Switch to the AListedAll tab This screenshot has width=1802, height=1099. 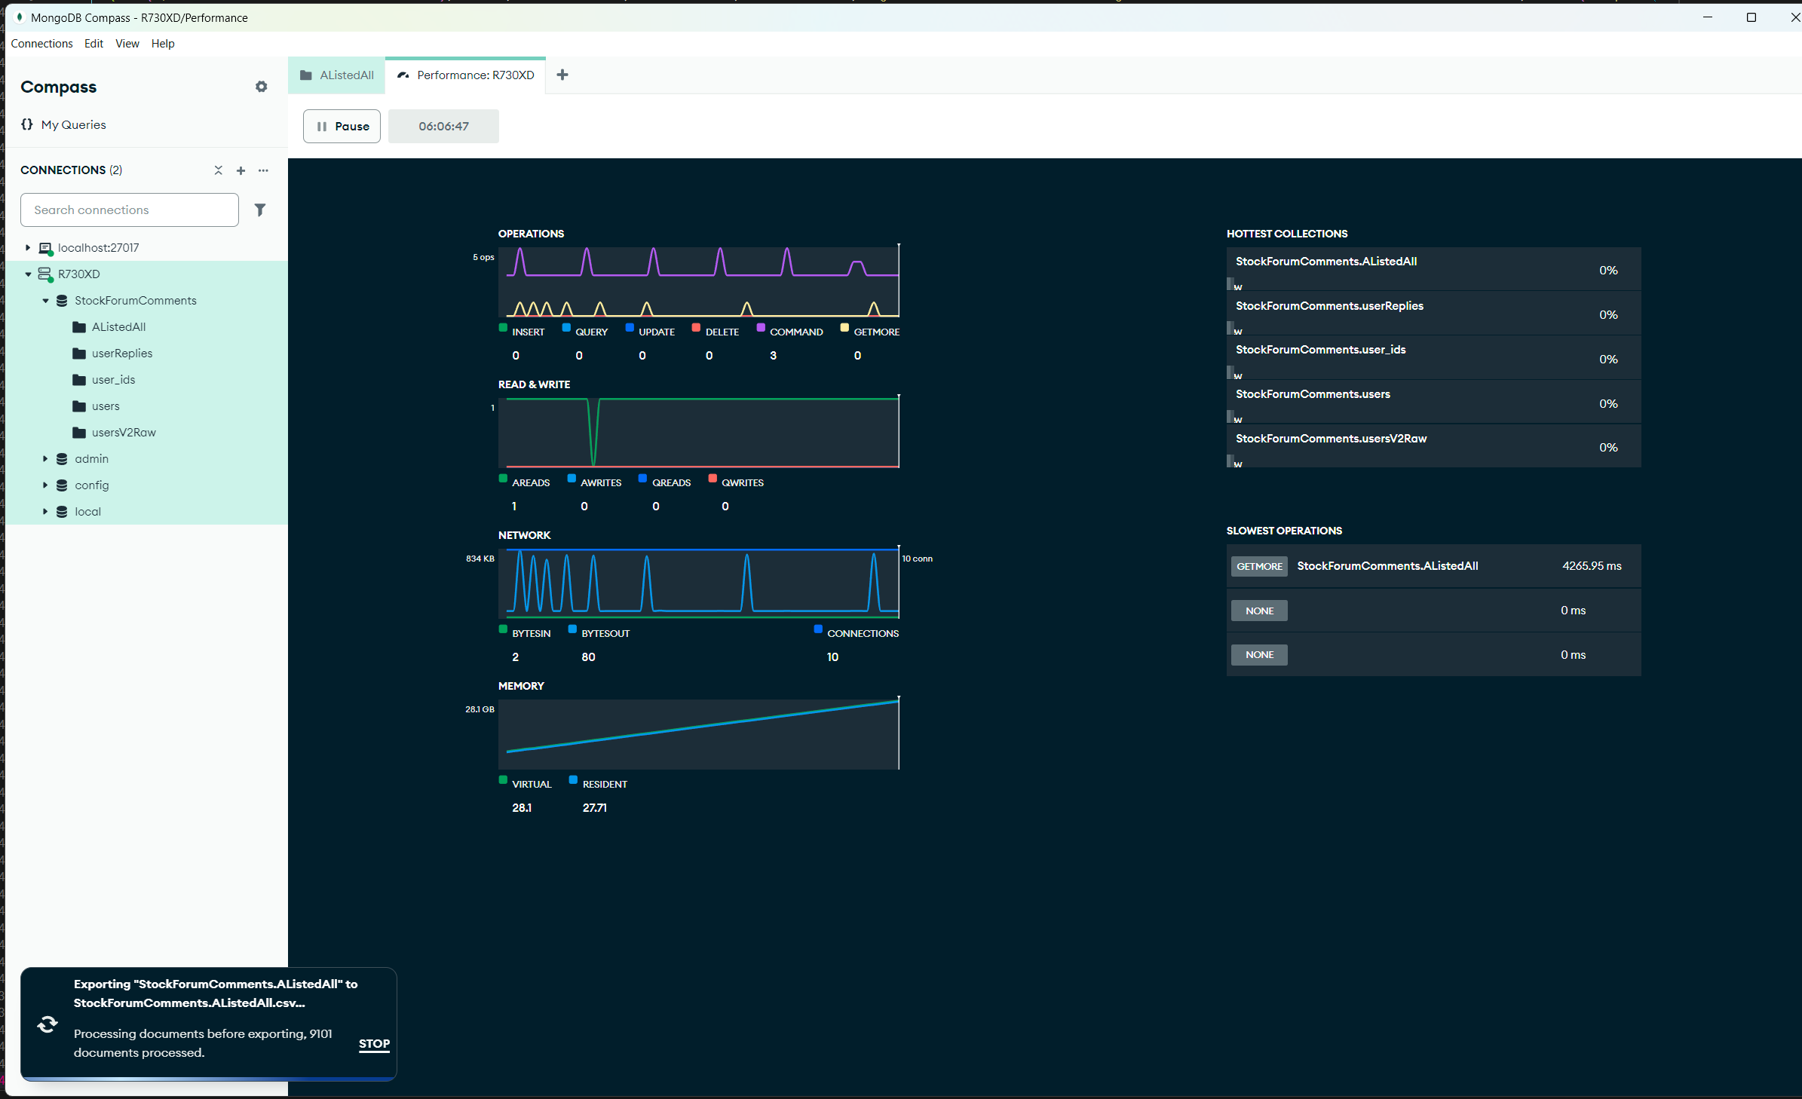tap(337, 75)
